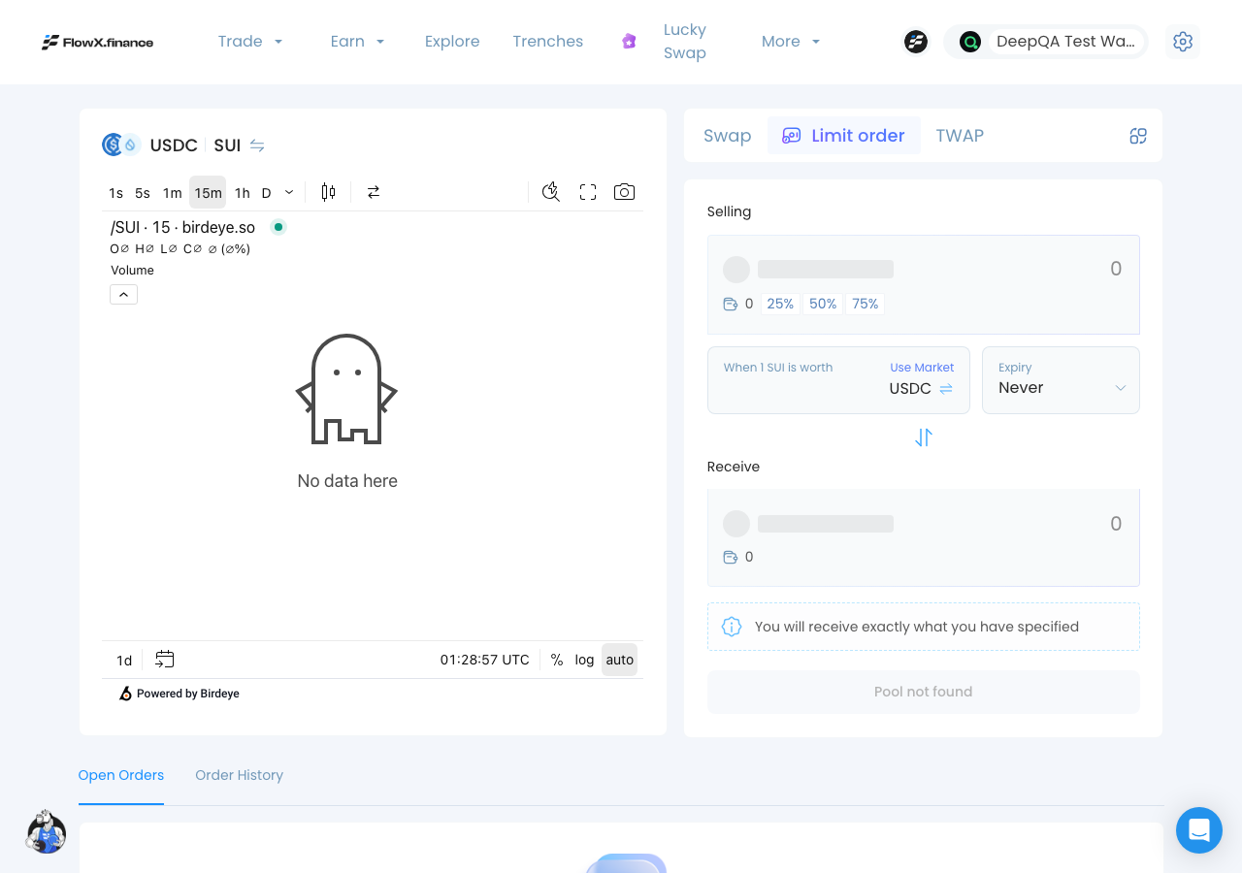Screen dimensions: 1242x873
Task: Switch to the TWAP tab
Action: pos(960,136)
